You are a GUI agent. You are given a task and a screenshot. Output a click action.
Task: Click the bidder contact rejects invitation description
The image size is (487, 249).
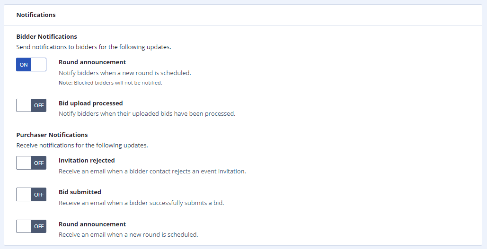[152, 171]
